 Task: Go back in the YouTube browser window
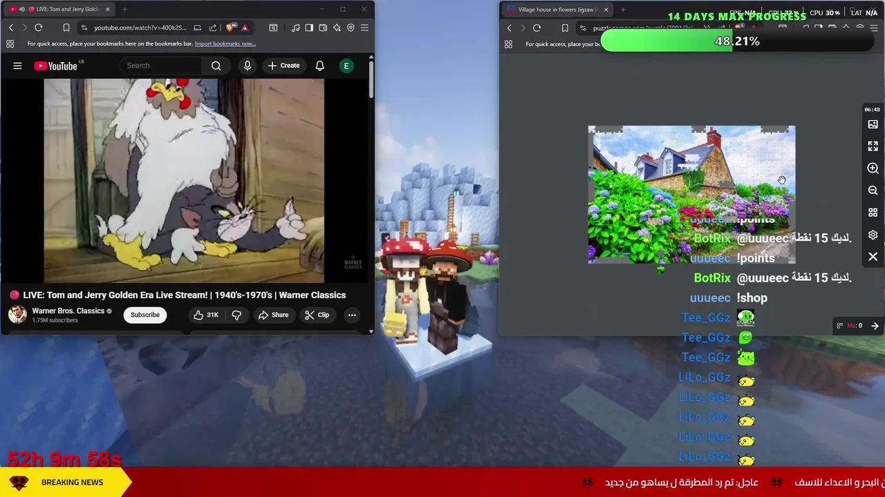11,28
